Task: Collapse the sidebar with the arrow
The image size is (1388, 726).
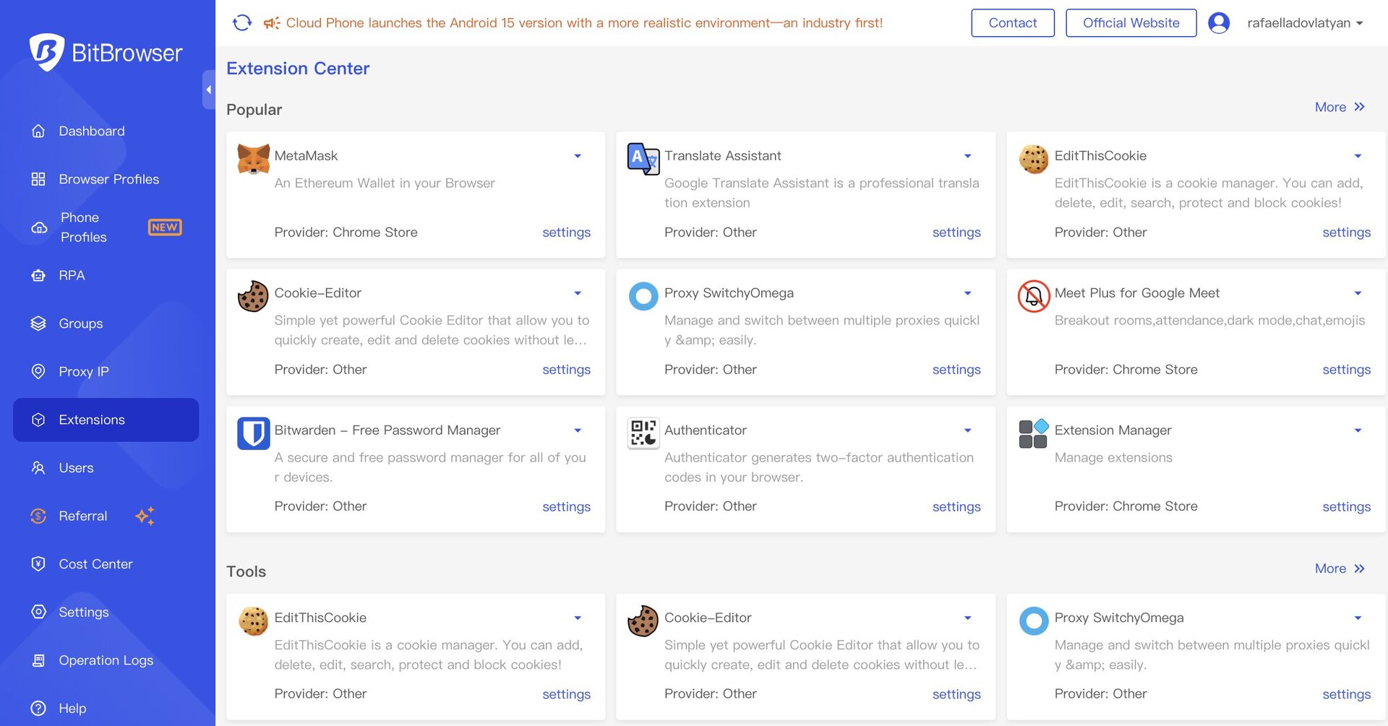Action: point(208,89)
